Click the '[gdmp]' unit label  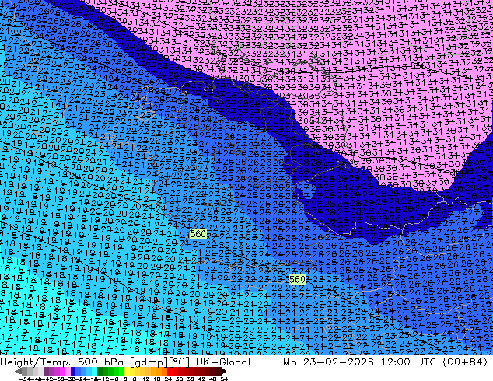click(149, 362)
